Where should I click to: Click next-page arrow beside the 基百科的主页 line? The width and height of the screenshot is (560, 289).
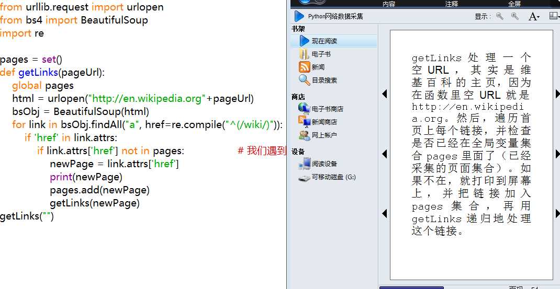[557, 94]
